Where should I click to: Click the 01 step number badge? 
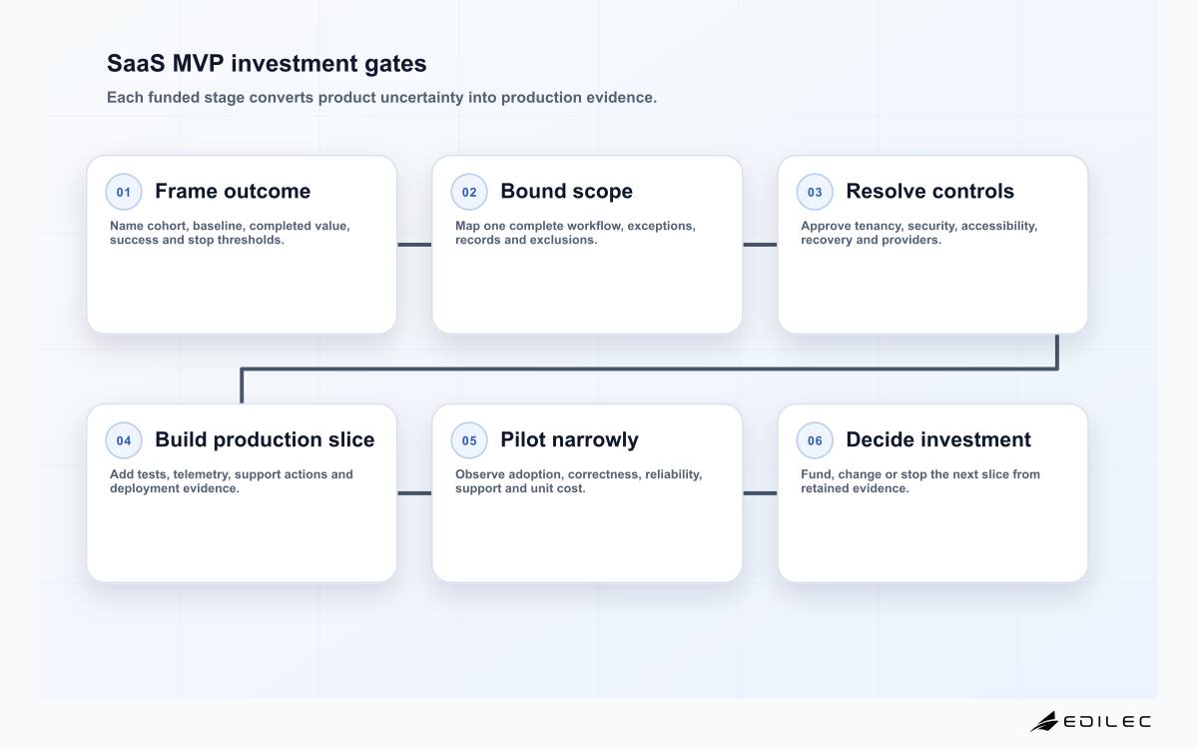(x=124, y=192)
